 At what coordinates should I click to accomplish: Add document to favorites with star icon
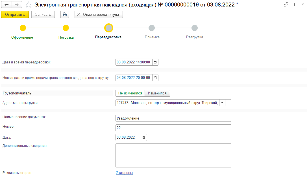(29, 5)
